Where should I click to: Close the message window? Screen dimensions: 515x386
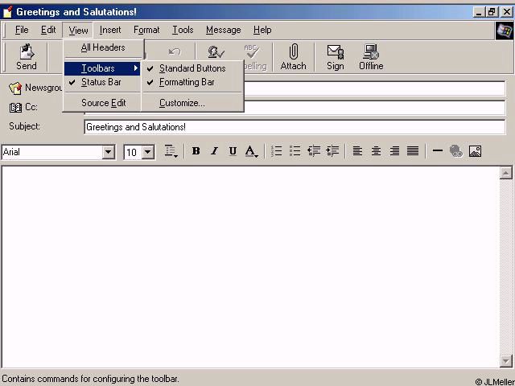tap(506, 13)
